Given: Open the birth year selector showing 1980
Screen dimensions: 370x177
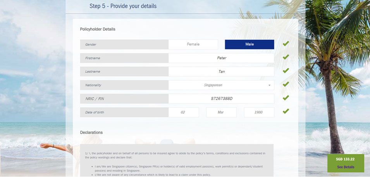Looking at the screenshot, I should [x=259, y=112].
